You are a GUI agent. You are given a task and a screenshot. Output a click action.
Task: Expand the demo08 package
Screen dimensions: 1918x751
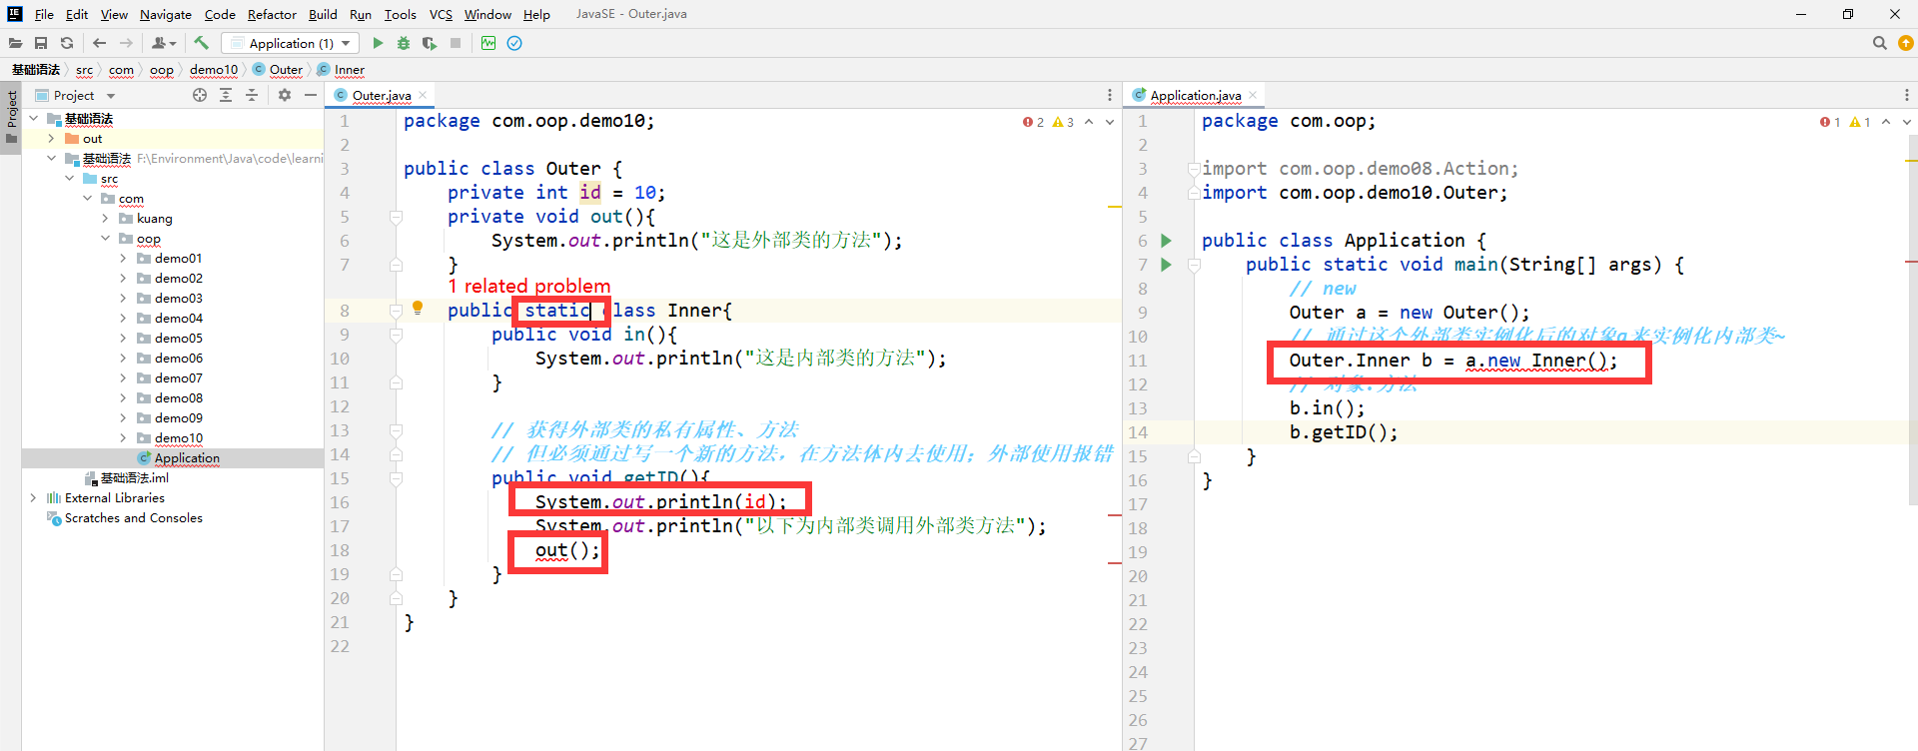click(124, 398)
